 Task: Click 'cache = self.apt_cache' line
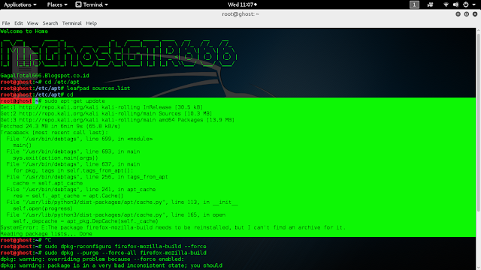pyautogui.click(x=48, y=183)
